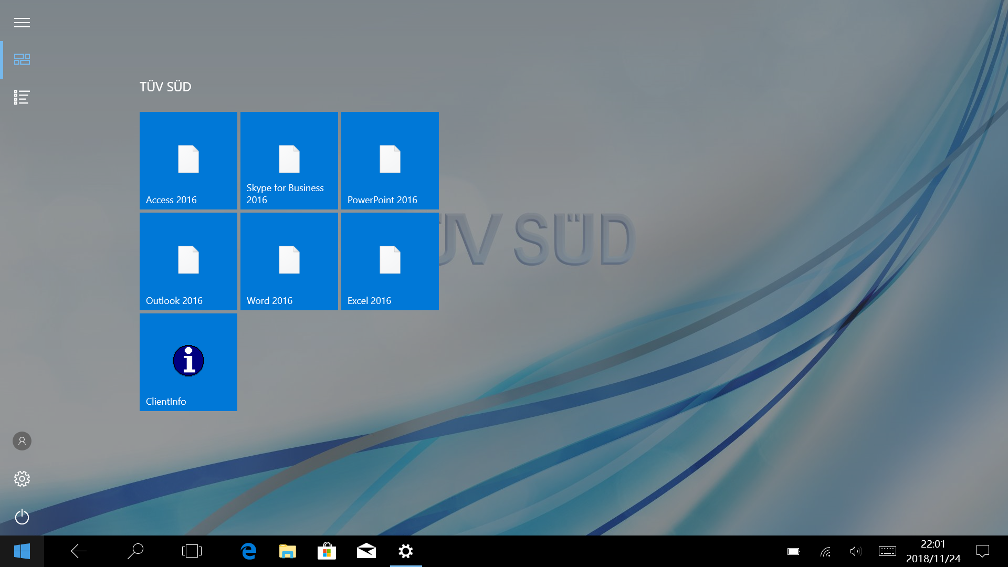Image resolution: width=1008 pixels, height=567 pixels.
Task: Open the Wi-Fi network icon
Action: (x=826, y=551)
